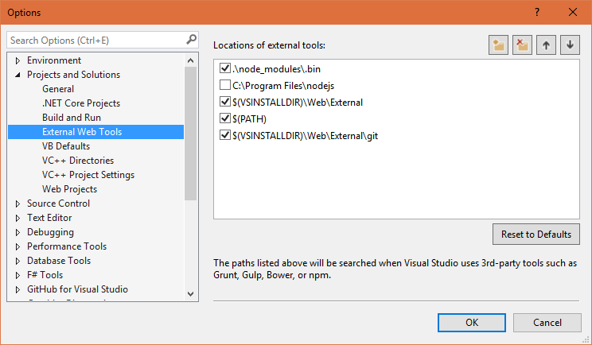Expand the Debugging node

click(x=18, y=232)
